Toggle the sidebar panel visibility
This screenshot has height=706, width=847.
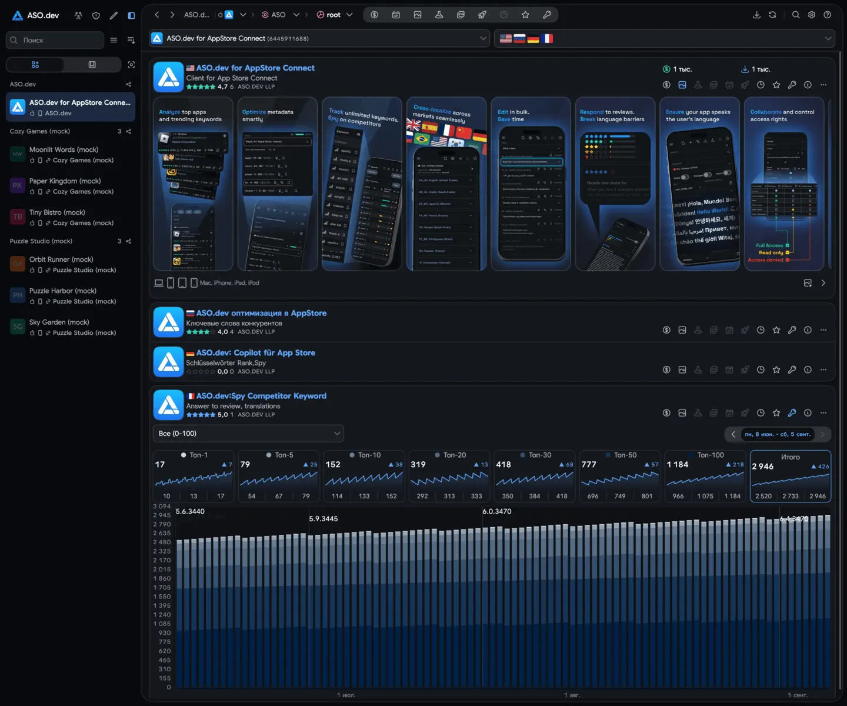pos(131,15)
